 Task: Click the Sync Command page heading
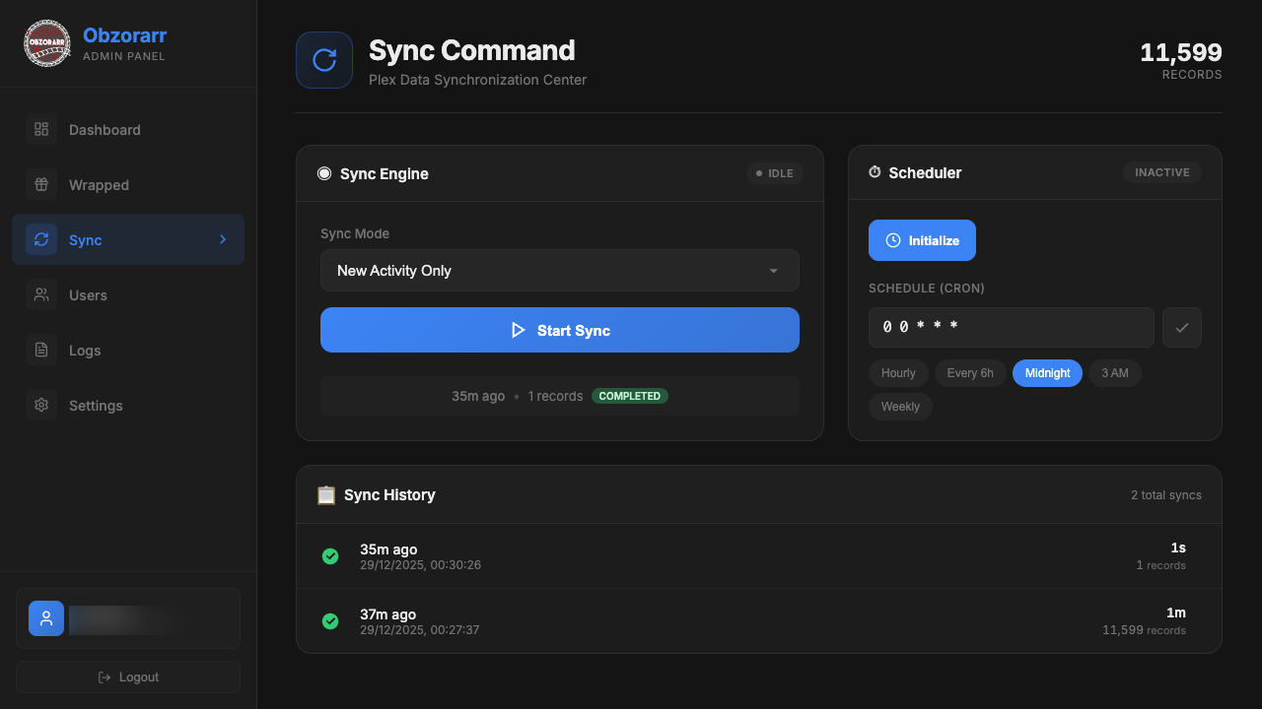(x=472, y=50)
